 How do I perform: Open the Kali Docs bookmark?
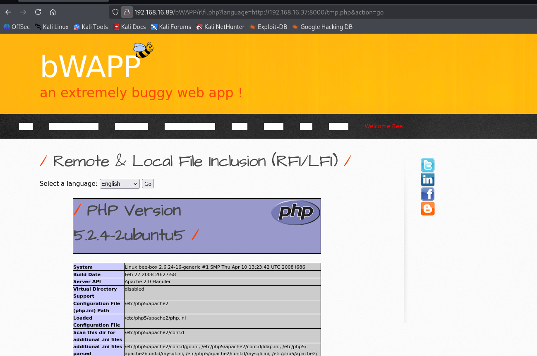129,27
